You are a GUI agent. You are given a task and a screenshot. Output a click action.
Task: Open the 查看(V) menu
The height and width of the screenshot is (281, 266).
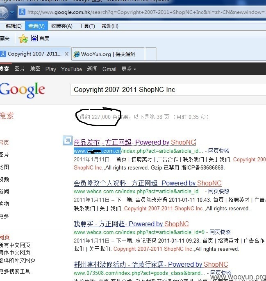point(36,26)
